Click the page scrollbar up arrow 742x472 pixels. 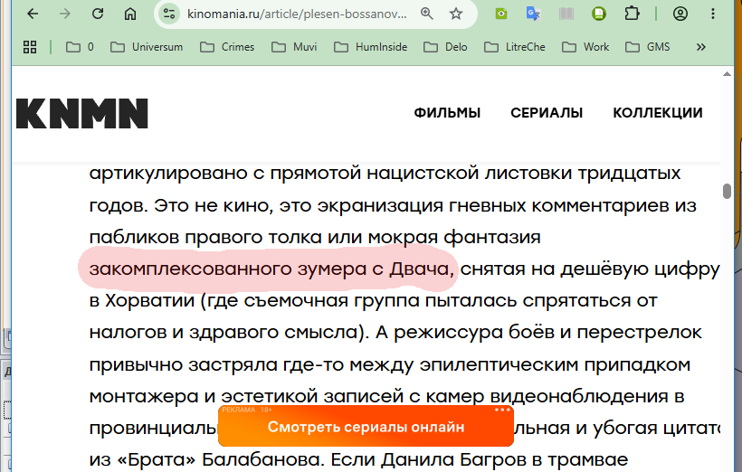727,74
